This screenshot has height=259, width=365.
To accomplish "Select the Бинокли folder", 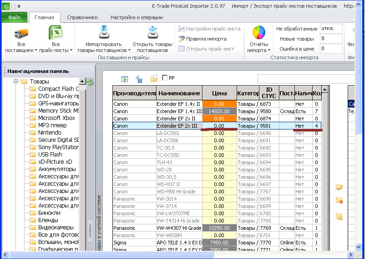I will [45, 213].
